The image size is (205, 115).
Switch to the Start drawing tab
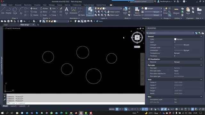pos(6,25)
